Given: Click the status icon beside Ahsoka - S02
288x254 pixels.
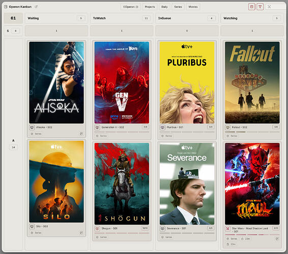Looking at the screenshot, I should pyautogui.click(x=32, y=128).
